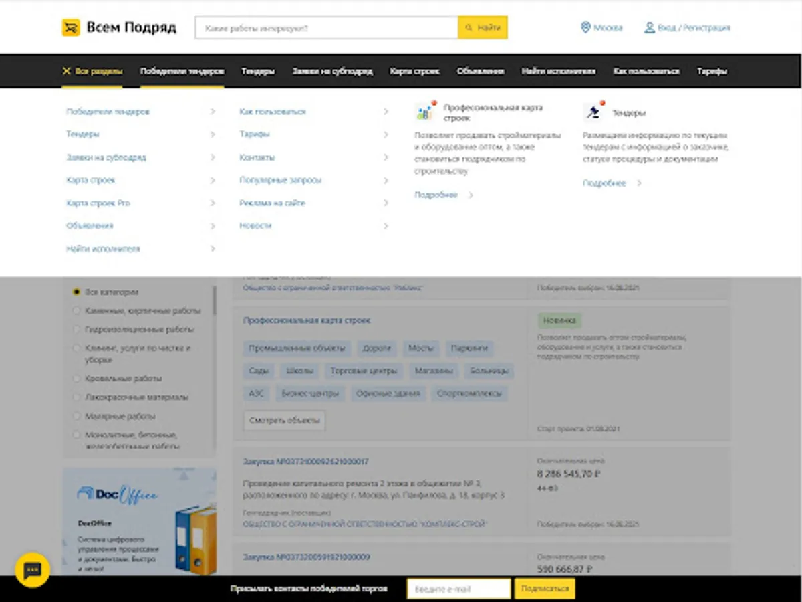Expand chevron next to Заявки на субподряд
The width and height of the screenshot is (802, 602).
[213, 157]
